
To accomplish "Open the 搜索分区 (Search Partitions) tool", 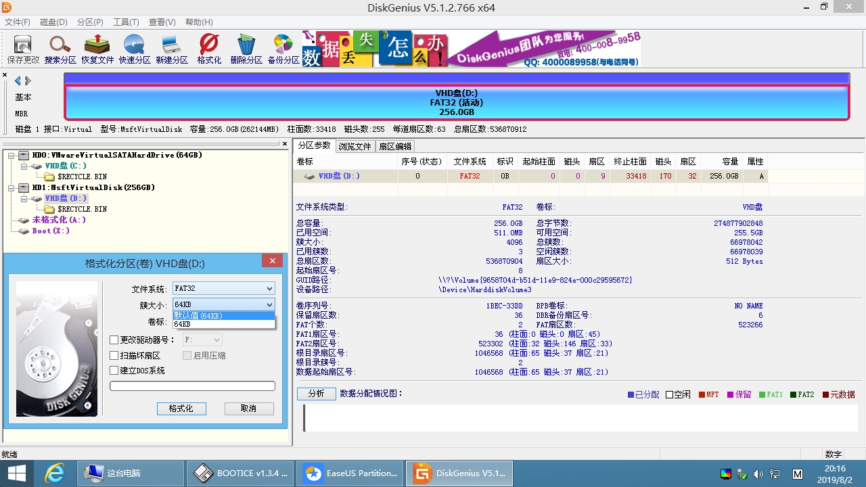I will pos(60,49).
